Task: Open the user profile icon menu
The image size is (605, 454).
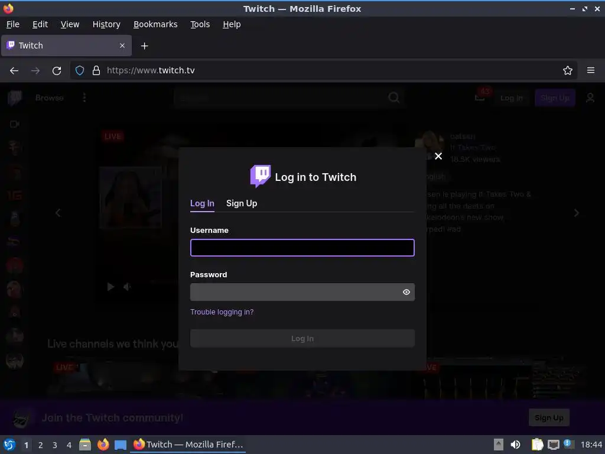Action: (x=590, y=98)
